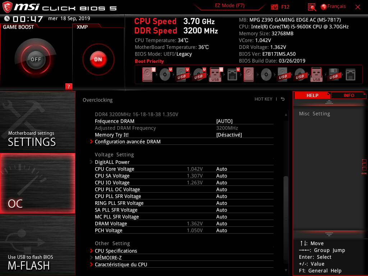Select the USB floppy boot icon

point(334,74)
